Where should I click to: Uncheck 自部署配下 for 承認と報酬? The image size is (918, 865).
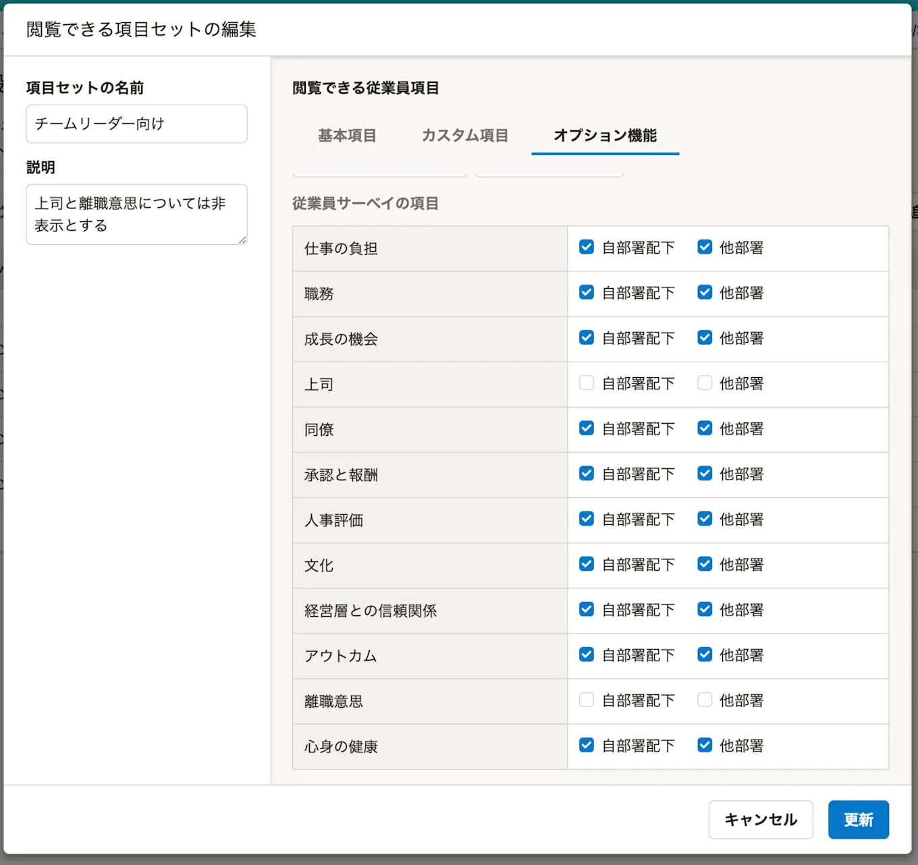click(587, 473)
